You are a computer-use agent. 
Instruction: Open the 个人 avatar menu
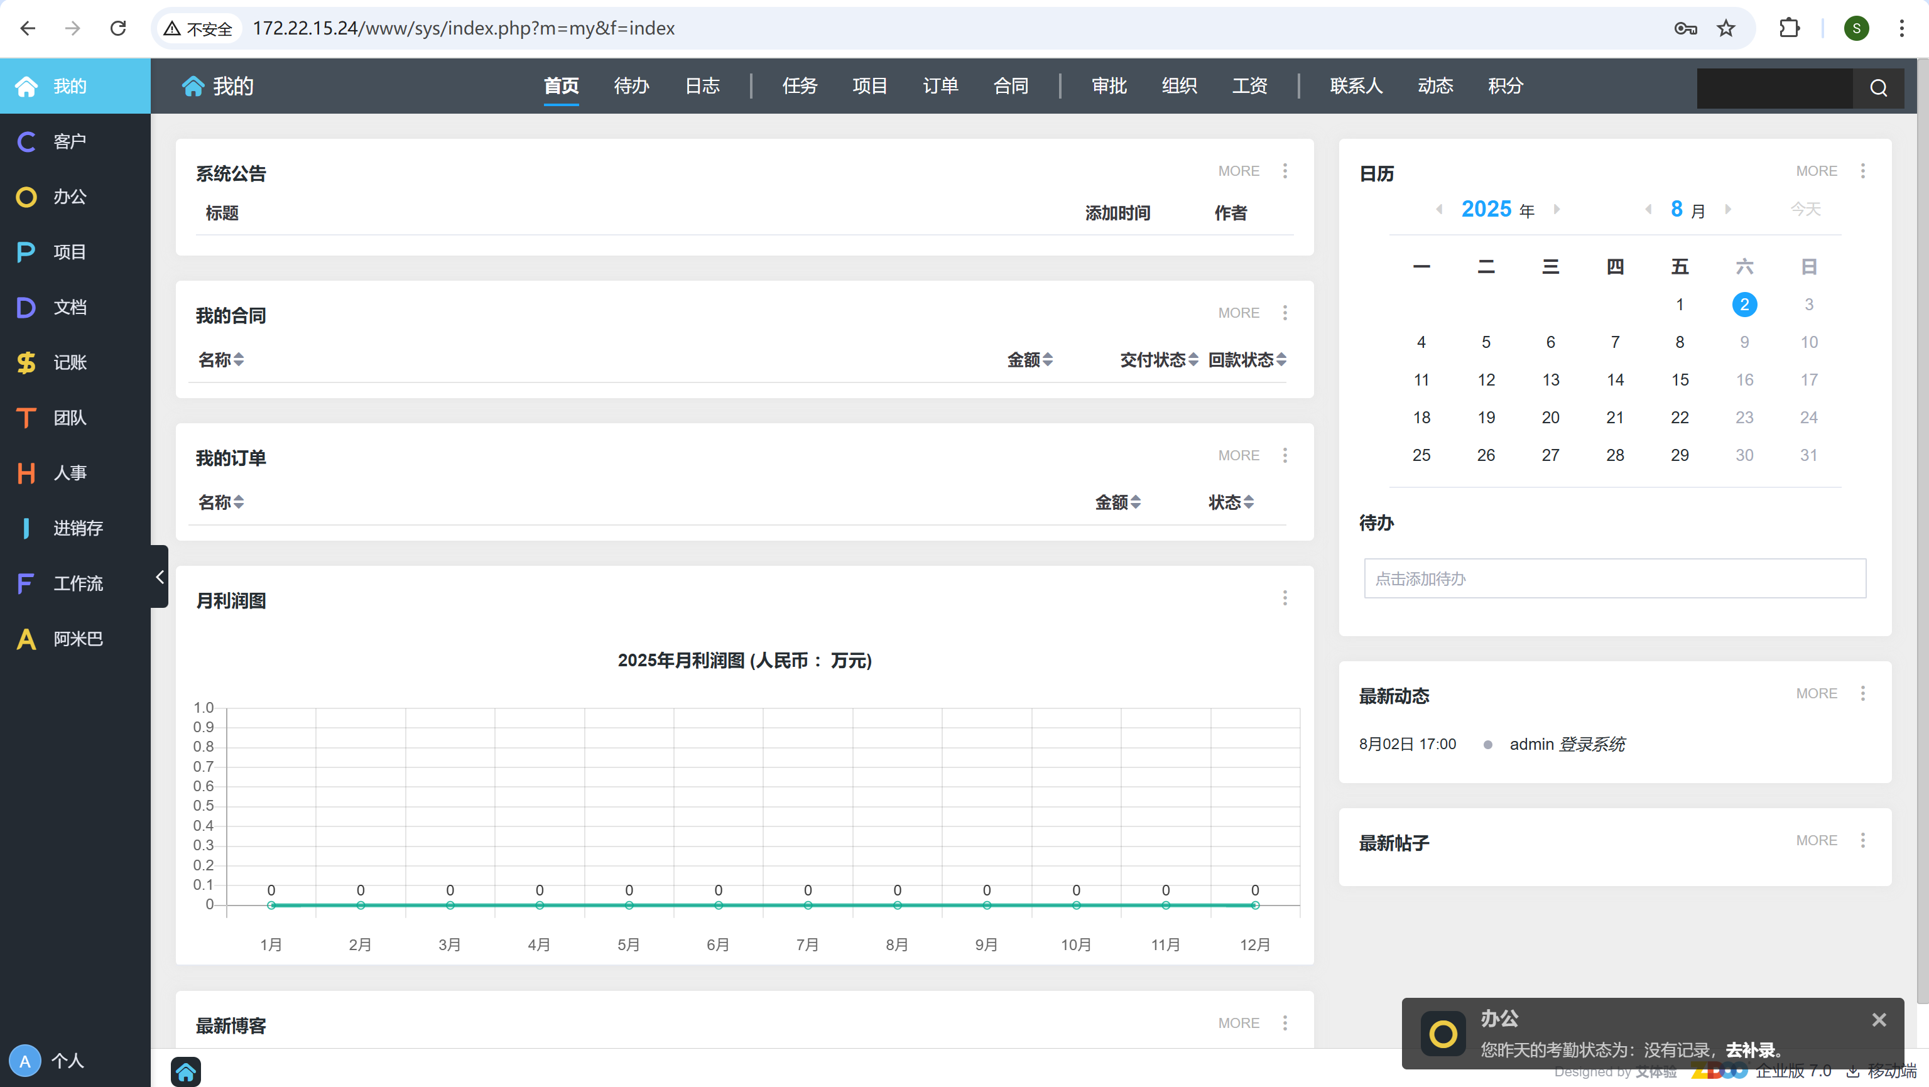(x=46, y=1061)
